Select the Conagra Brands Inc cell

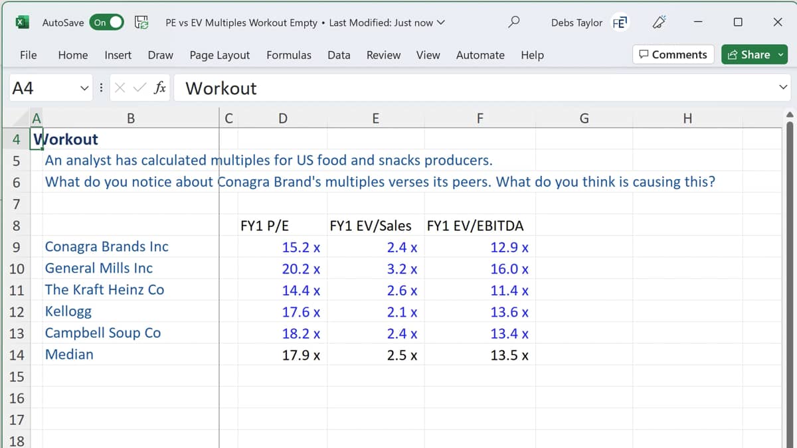pyautogui.click(x=131, y=247)
